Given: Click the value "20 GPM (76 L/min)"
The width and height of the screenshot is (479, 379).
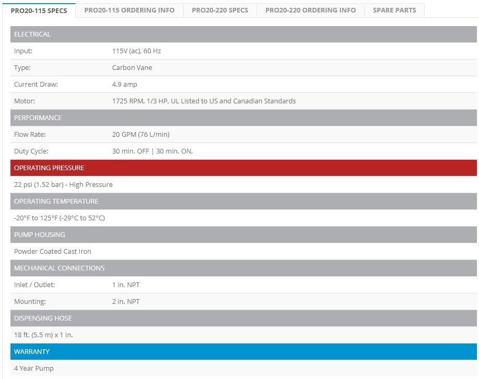Looking at the screenshot, I should coord(140,135).
